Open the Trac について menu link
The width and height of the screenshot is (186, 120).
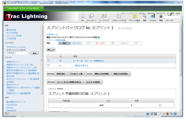[161, 13]
